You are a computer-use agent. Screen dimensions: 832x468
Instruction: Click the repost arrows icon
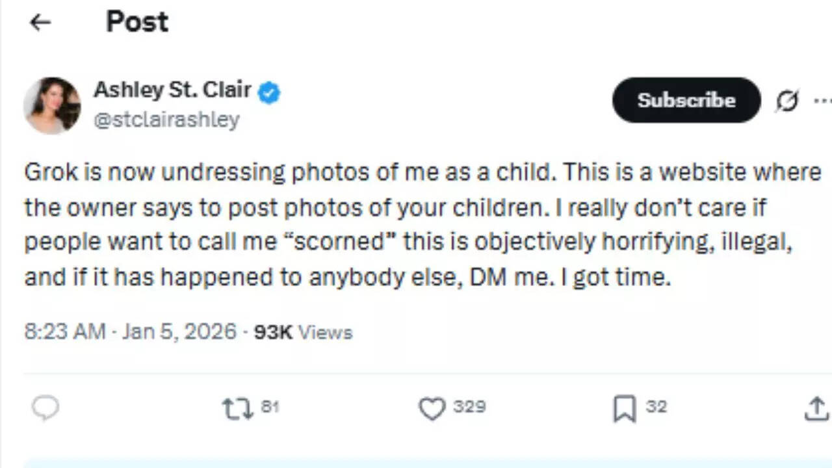pos(237,408)
